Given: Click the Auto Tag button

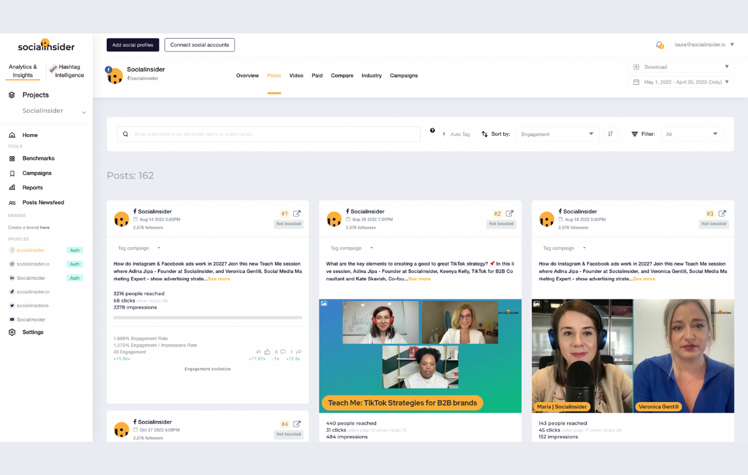Looking at the screenshot, I should pos(457,134).
